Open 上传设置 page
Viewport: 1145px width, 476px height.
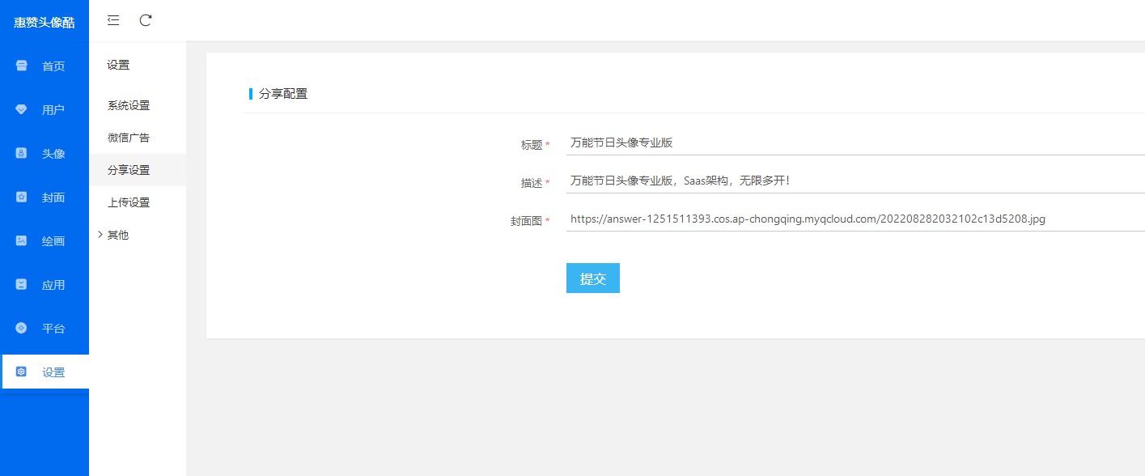point(138,202)
